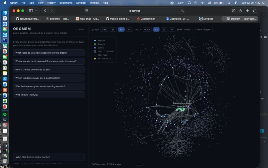The height and width of the screenshot is (168, 268).
Task: Open the Trash in the Dock
Action: click(5, 160)
